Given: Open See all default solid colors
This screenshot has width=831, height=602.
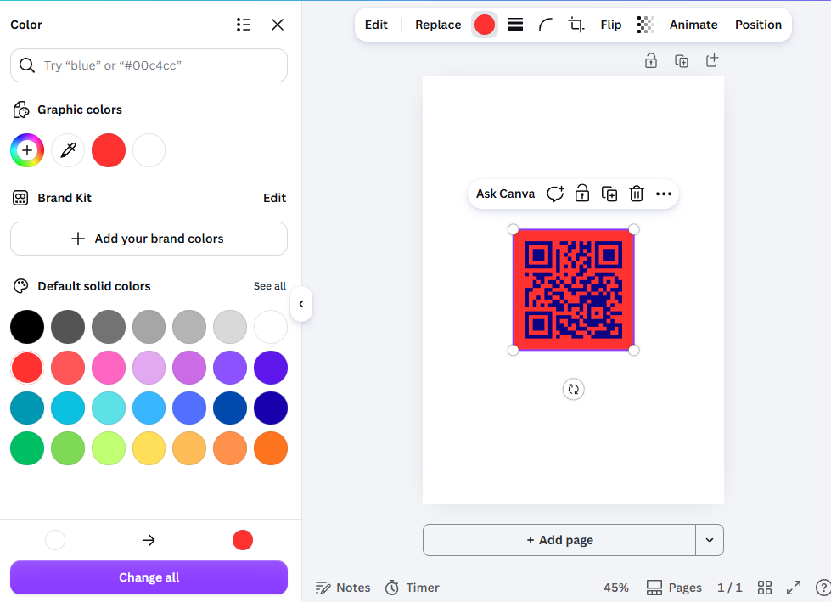Looking at the screenshot, I should [x=269, y=286].
